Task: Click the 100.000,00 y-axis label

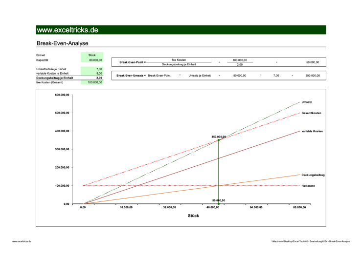Action: pos(62,186)
